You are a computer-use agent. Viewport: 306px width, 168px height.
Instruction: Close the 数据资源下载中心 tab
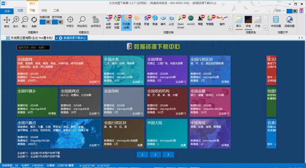(x=57, y=38)
